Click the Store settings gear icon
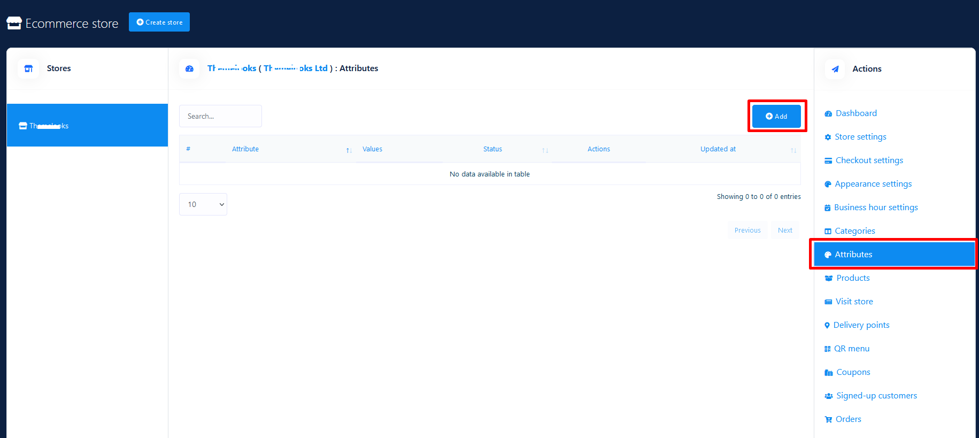Viewport: 979px width, 438px height. (828, 137)
